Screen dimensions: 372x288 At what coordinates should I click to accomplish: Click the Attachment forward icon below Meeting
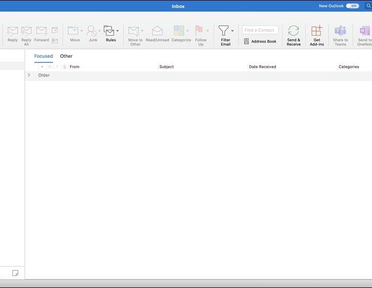tap(55, 41)
